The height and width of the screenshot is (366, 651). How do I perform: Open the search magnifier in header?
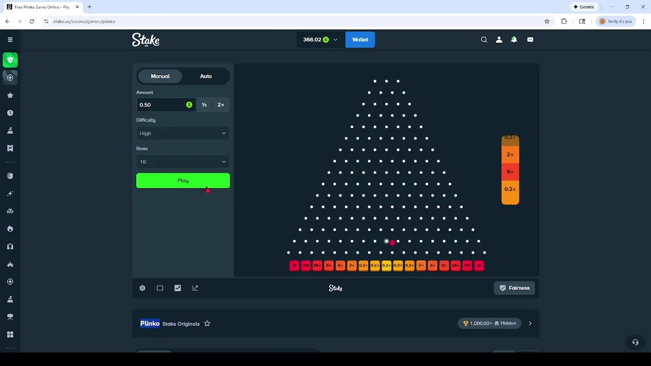pos(484,40)
